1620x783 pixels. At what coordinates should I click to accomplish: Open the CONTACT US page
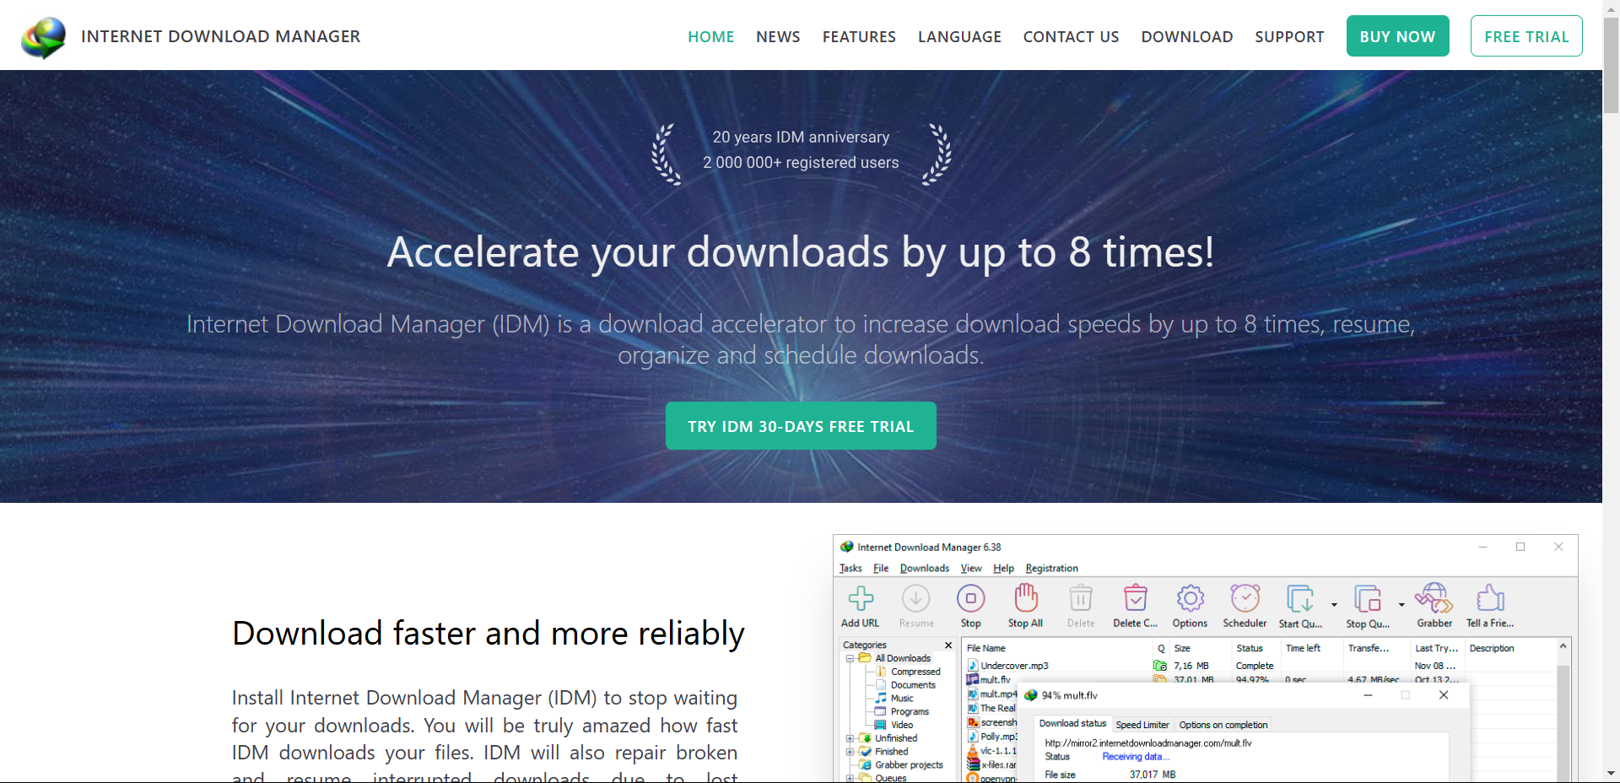1071,37
